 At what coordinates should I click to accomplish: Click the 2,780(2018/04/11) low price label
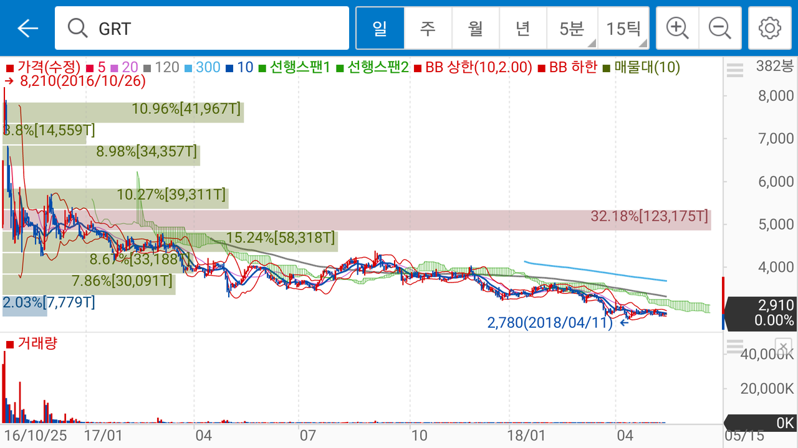click(x=549, y=324)
